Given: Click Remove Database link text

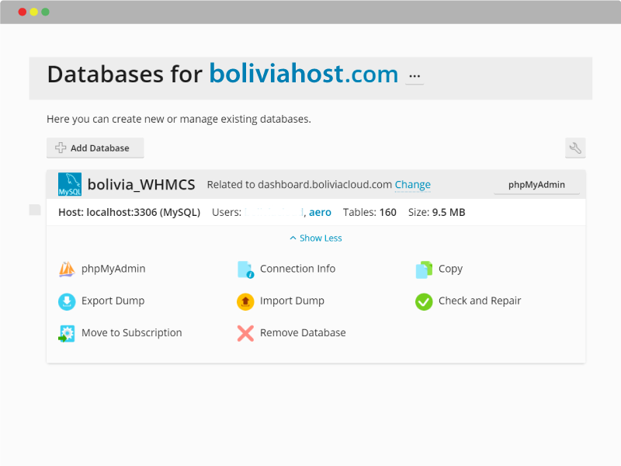Looking at the screenshot, I should (x=303, y=333).
